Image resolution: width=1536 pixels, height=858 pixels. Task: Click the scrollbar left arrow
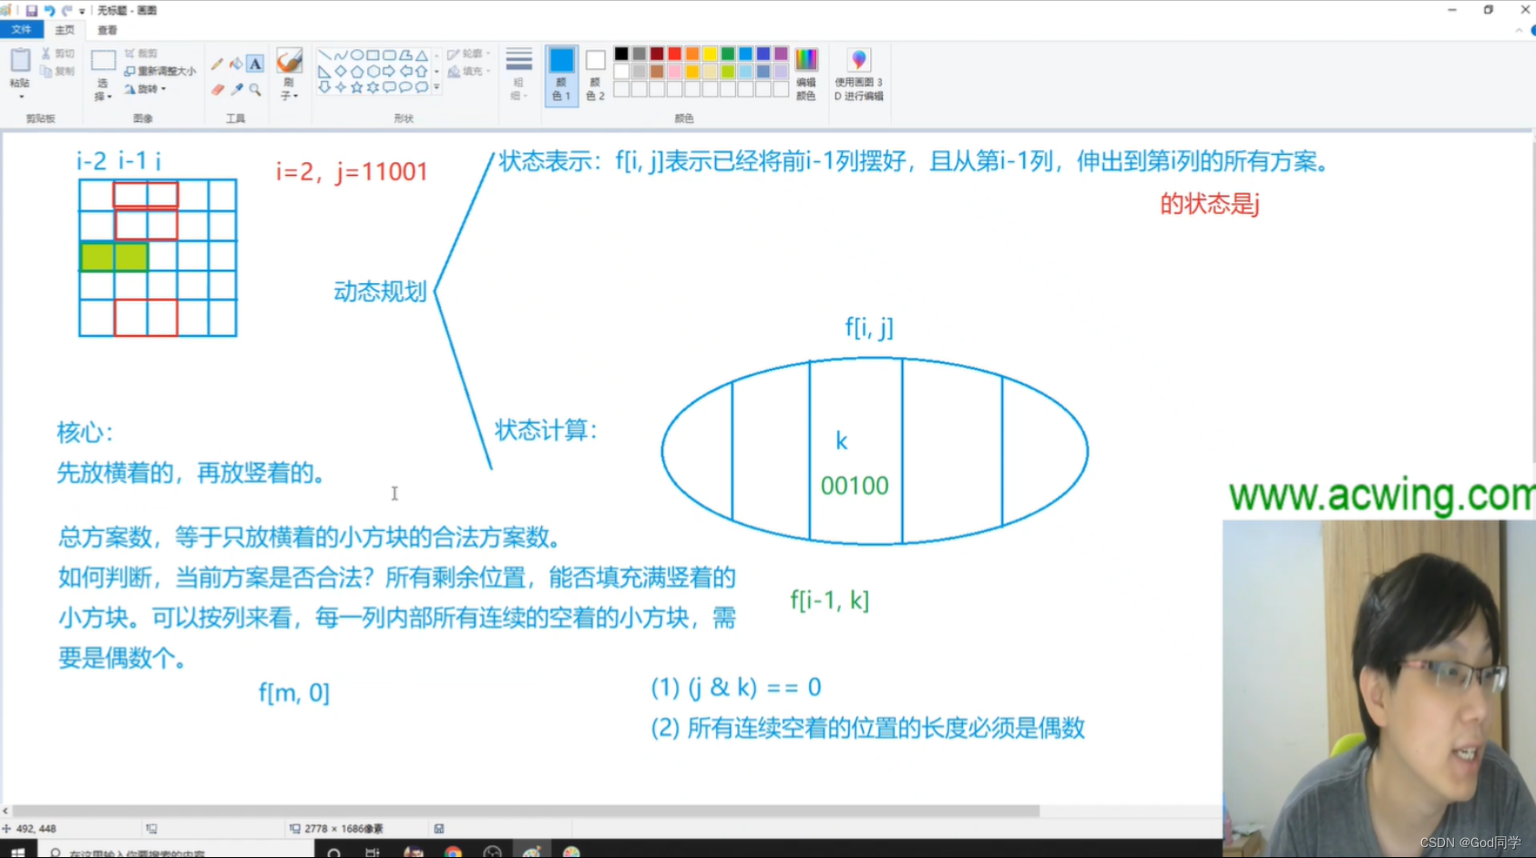[5, 811]
